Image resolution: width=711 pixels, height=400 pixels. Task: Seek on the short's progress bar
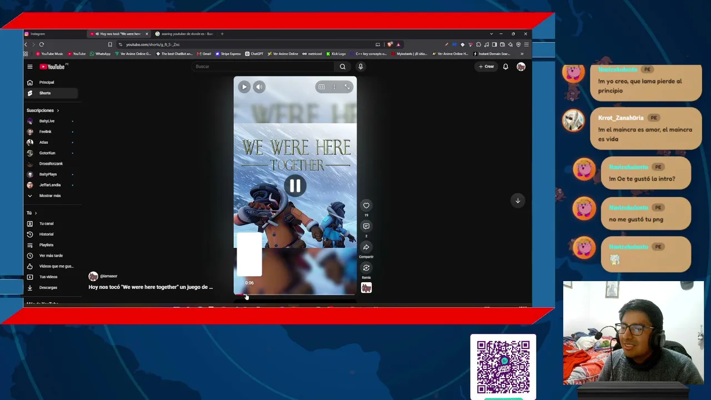(x=295, y=294)
